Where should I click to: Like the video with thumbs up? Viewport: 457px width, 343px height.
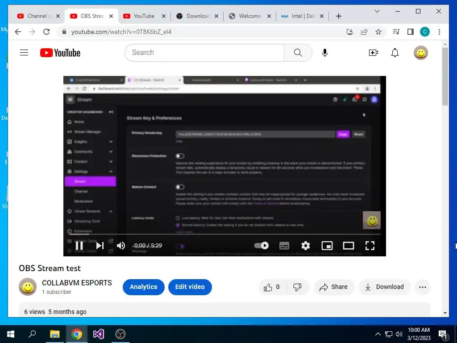click(272, 287)
